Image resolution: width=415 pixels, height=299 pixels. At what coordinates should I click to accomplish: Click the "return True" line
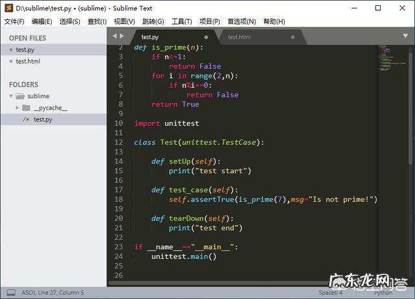tap(175, 104)
